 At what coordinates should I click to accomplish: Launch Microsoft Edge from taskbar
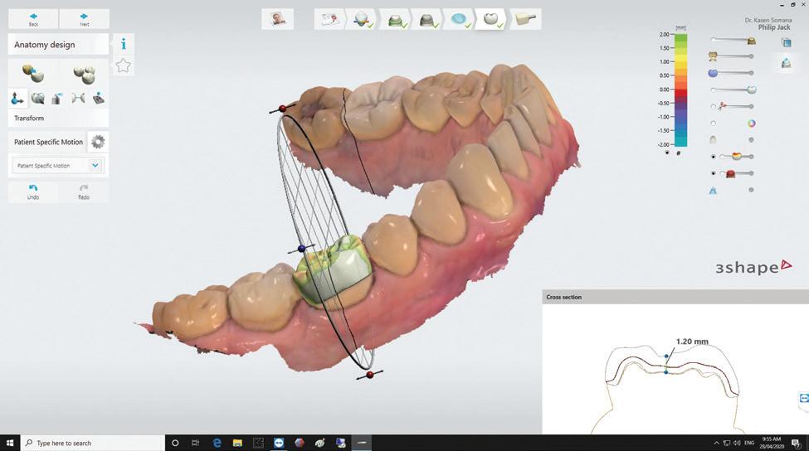tap(217, 443)
